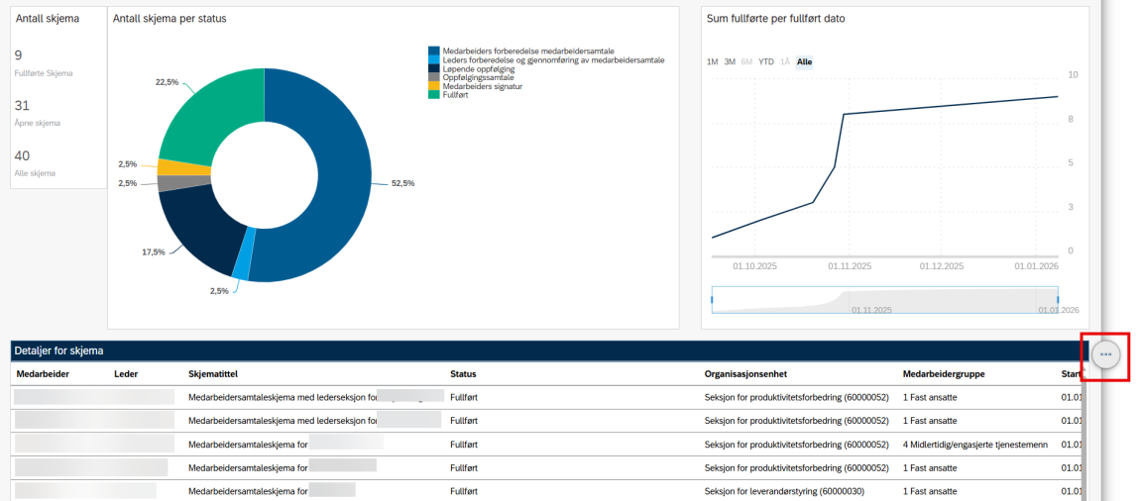Select the 1M time range
The image size is (1140, 501).
tap(713, 61)
